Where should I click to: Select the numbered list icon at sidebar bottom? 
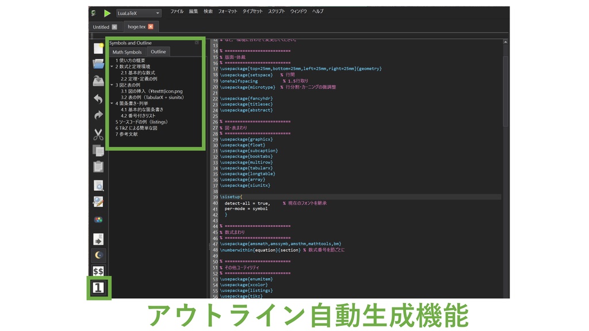(97, 287)
